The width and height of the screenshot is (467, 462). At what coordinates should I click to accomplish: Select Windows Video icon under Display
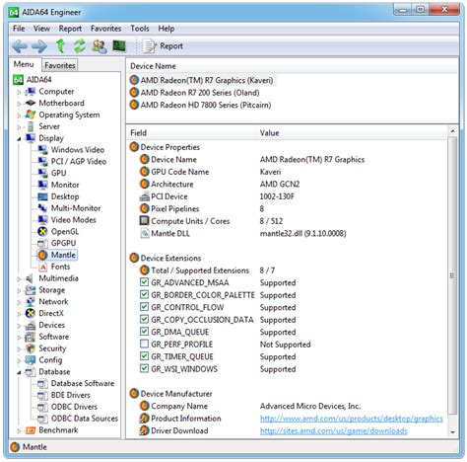[42, 150]
